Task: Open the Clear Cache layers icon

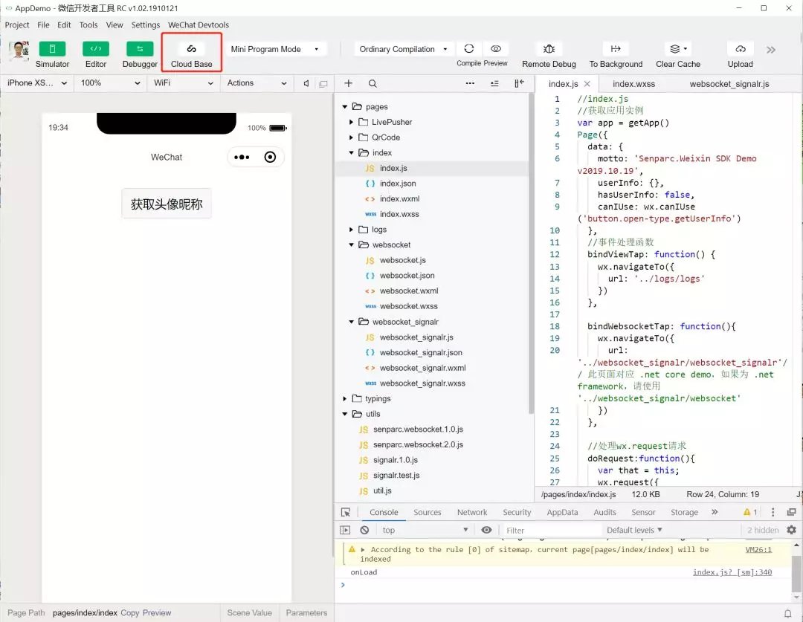Action: 678,48
